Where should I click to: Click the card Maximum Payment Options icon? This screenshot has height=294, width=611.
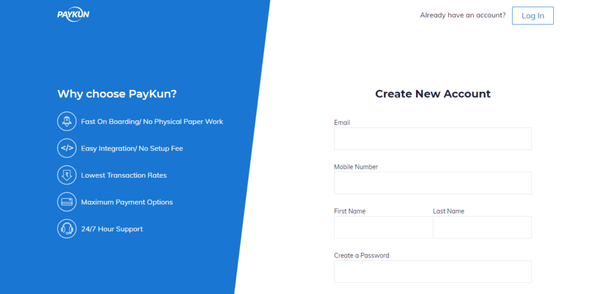click(x=67, y=202)
